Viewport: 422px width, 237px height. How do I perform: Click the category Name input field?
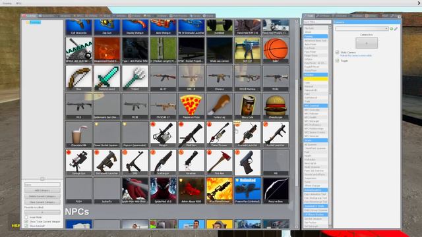(x=42, y=184)
